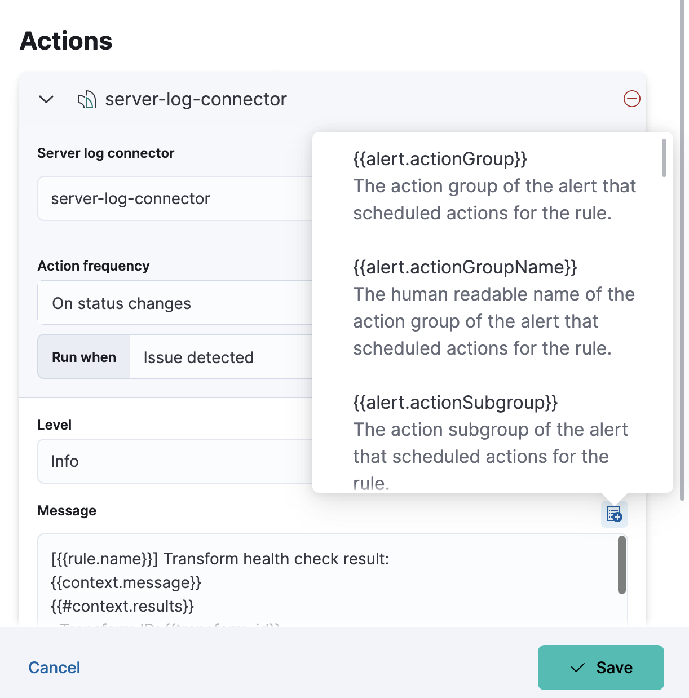Pick the {{alert.actionSubgroup}} variable
Viewport: 689px width, 698px height.
pos(455,403)
